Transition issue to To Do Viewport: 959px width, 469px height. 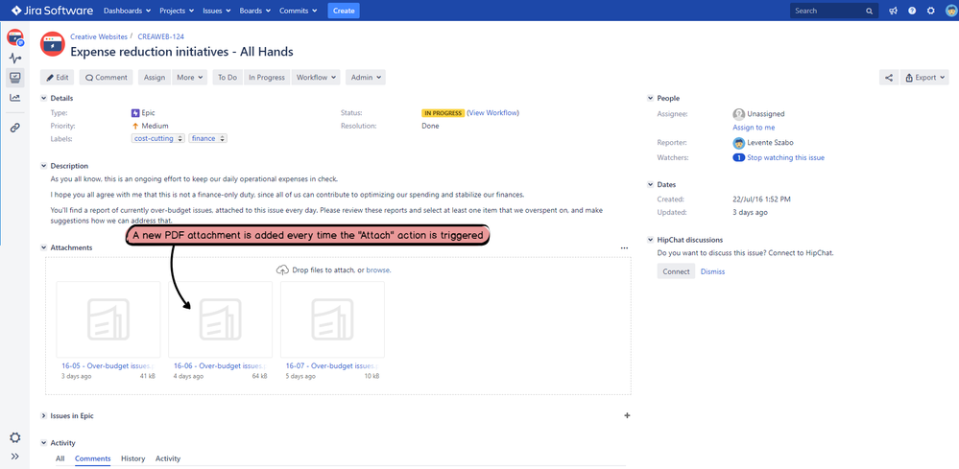[228, 78]
